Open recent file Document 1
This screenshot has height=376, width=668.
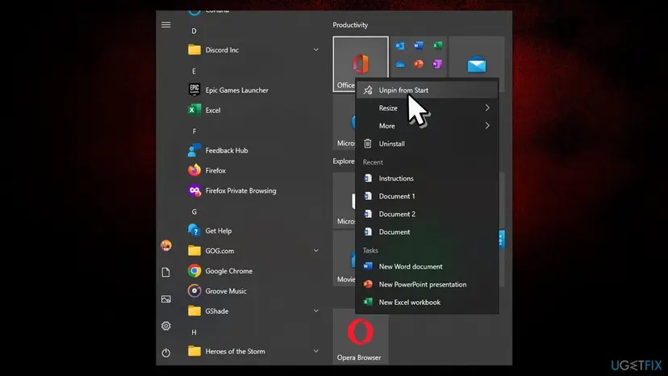[x=427, y=196]
